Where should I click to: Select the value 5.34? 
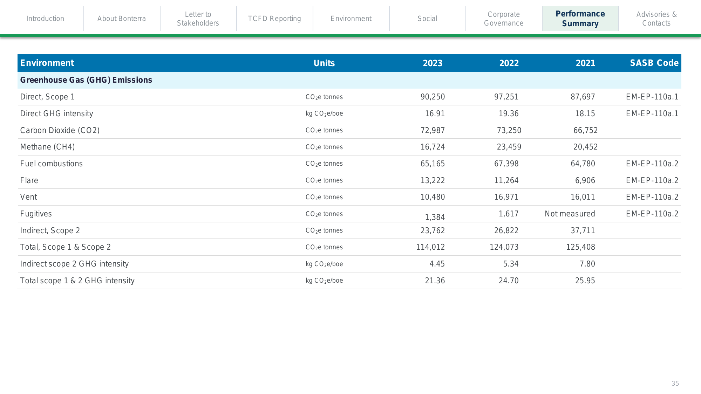click(x=511, y=264)
